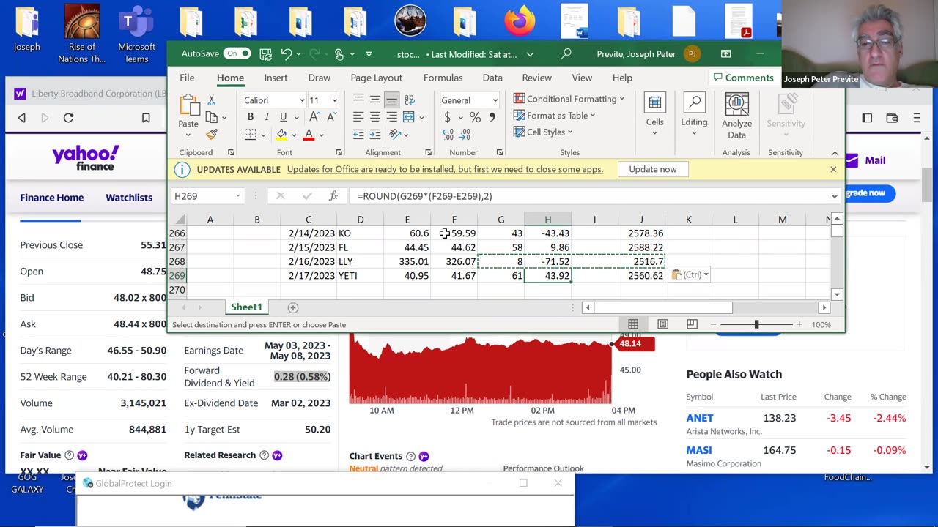938x527 pixels.
Task: Open the Comments pane button
Action: click(x=744, y=78)
